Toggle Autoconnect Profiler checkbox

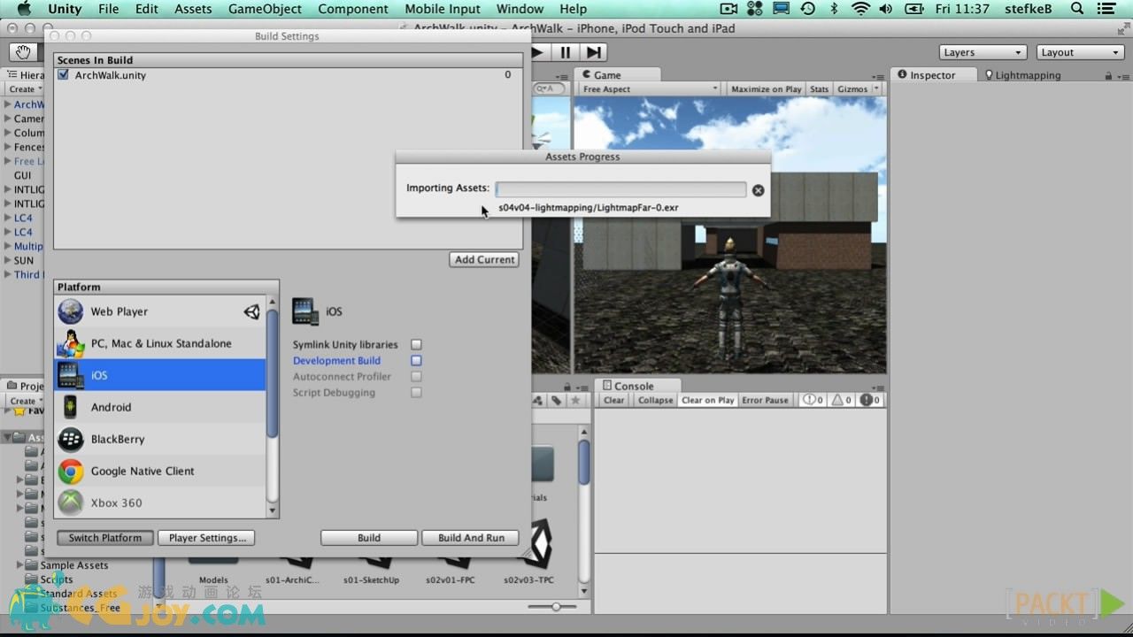416,376
